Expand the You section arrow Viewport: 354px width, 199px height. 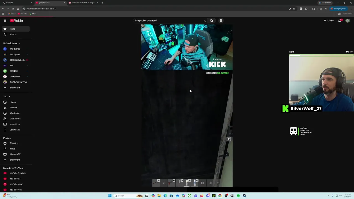9,96
